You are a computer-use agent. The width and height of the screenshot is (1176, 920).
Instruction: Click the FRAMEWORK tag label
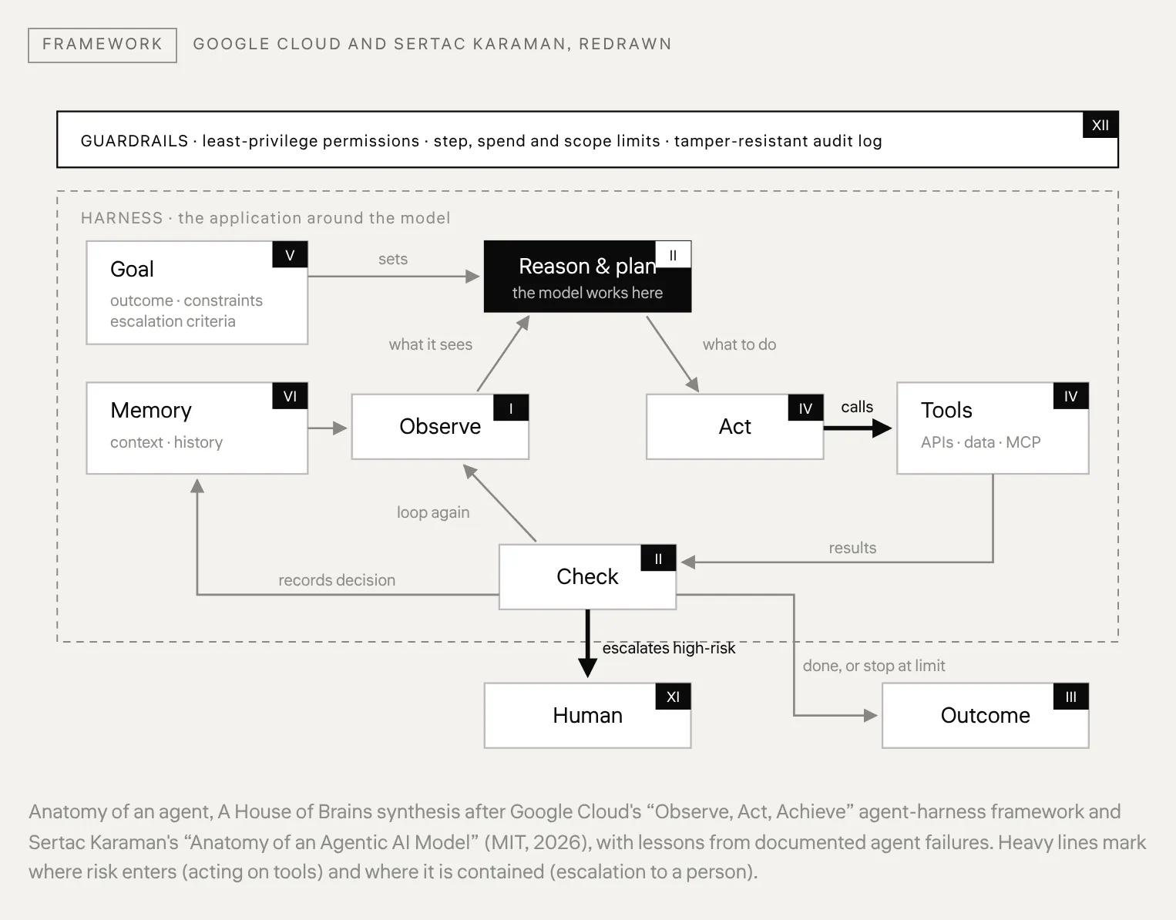[102, 45]
